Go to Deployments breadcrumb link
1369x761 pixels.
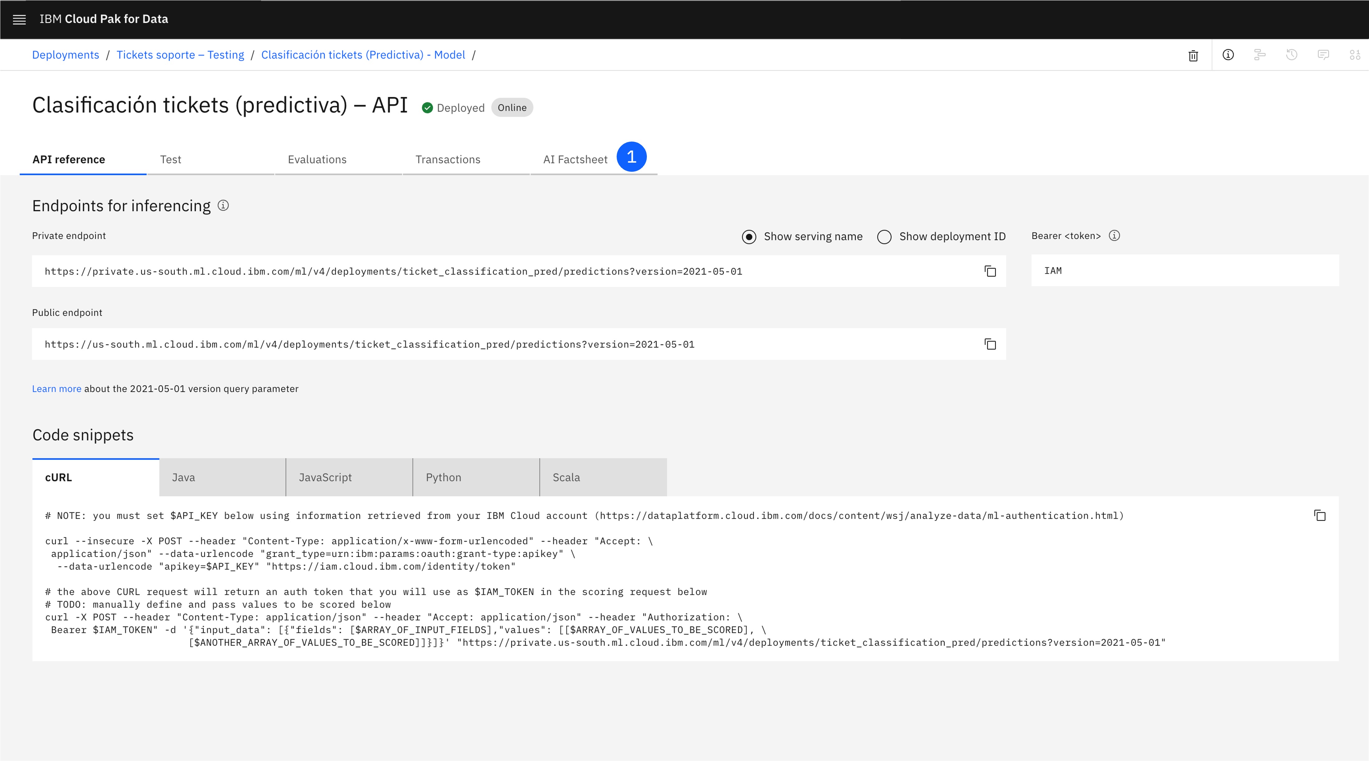(65, 55)
